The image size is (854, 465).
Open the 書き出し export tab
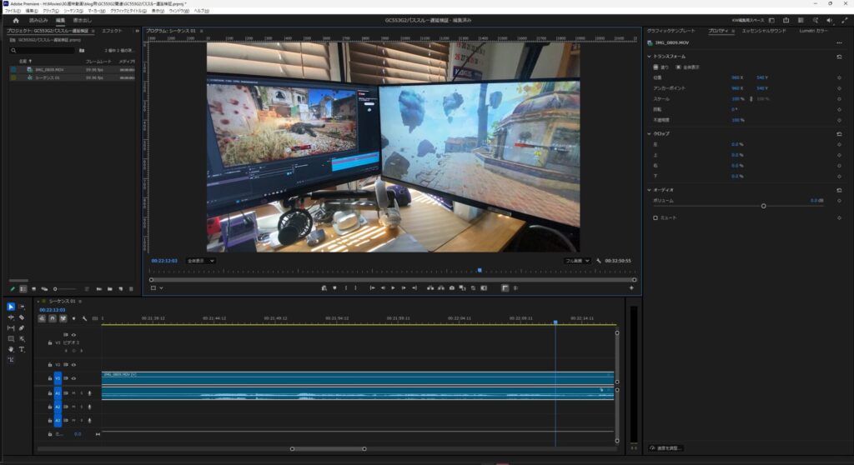click(83, 20)
